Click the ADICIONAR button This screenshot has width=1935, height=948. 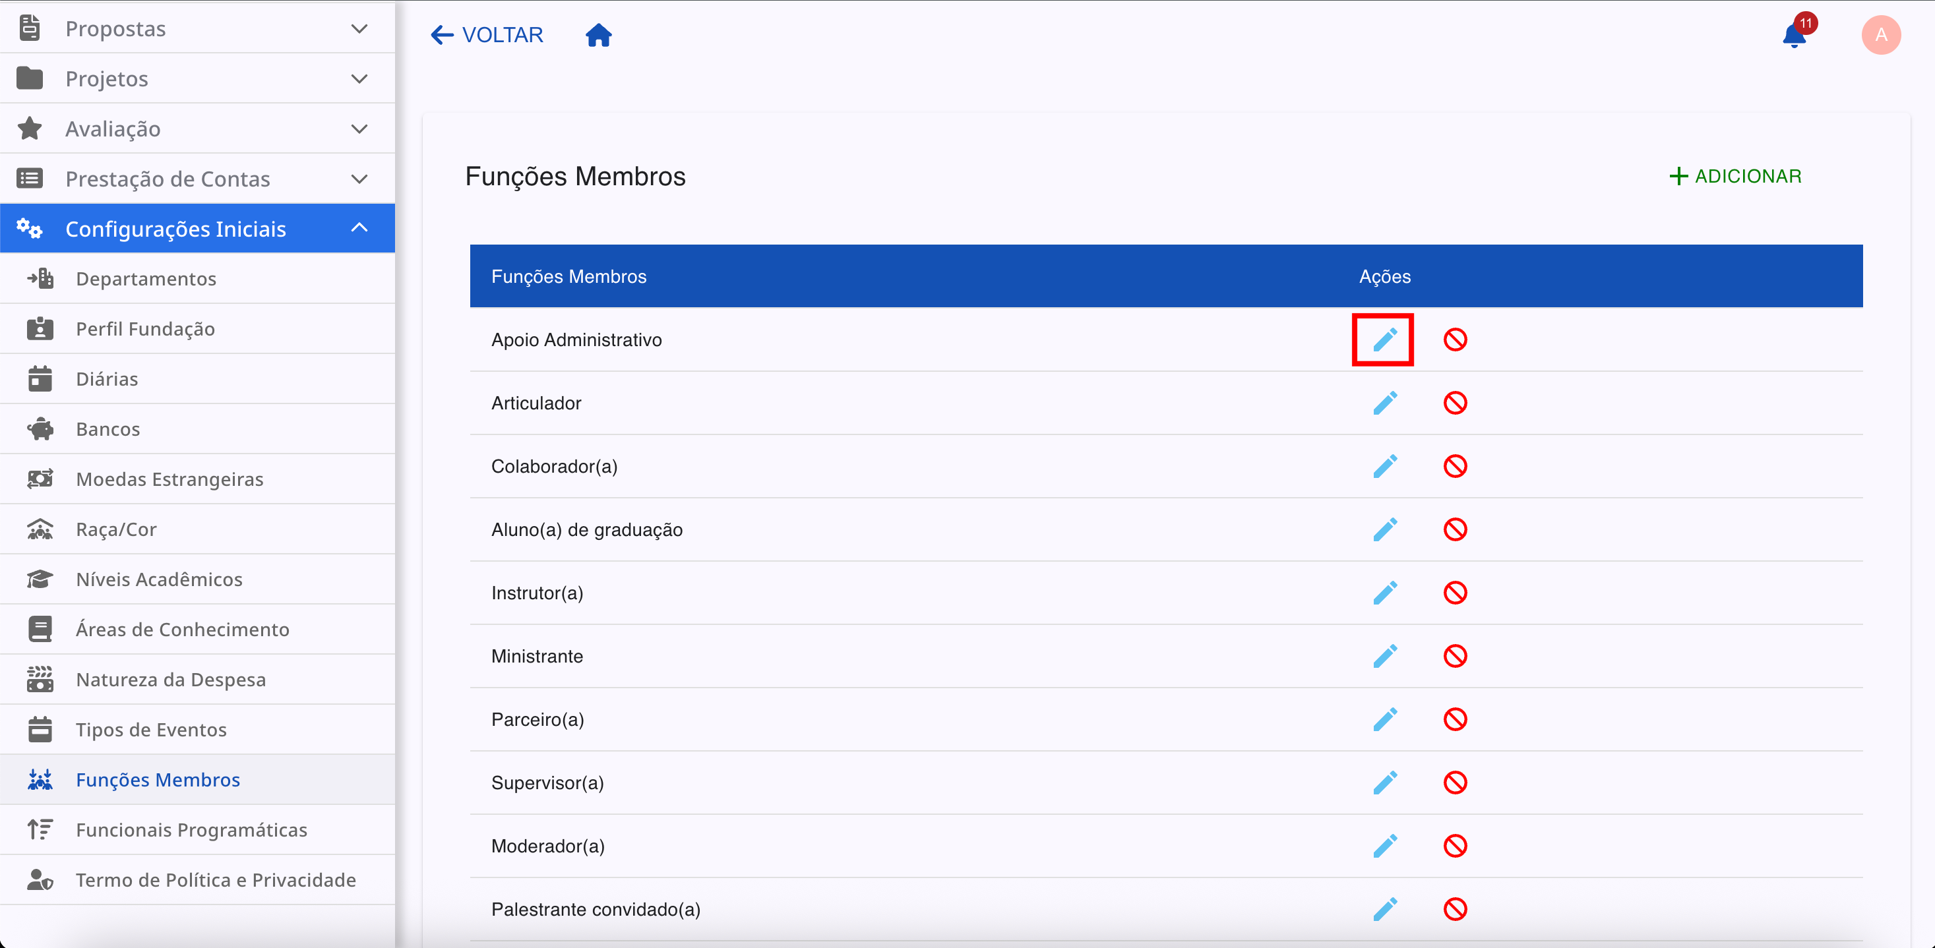1736,175
